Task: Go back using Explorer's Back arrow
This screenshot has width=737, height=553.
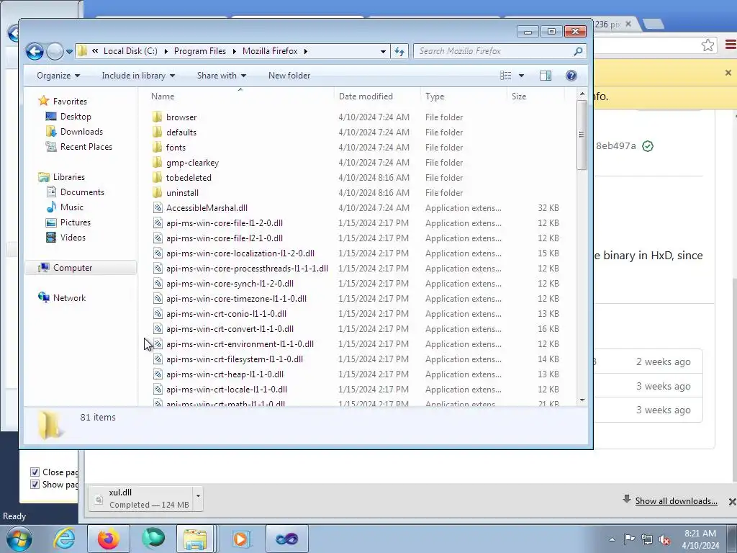Action: (35, 51)
